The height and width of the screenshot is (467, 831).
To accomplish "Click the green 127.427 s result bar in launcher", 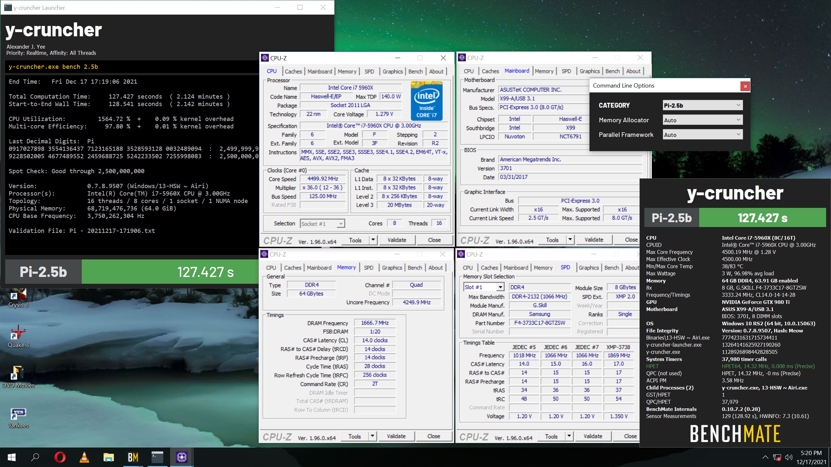I will pyautogui.click(x=170, y=272).
